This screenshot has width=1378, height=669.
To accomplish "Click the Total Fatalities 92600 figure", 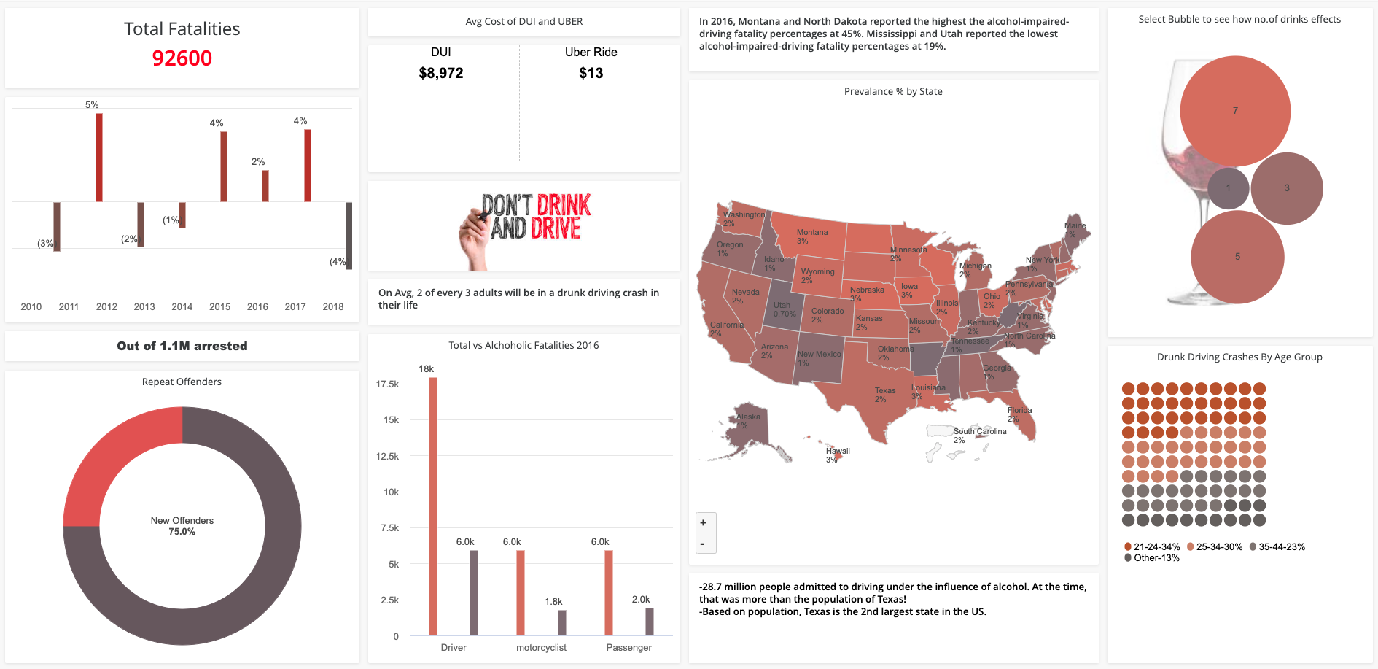I will click(182, 58).
